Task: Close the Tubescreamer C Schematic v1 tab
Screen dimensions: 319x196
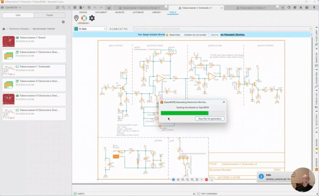Action: [x=222, y=8]
